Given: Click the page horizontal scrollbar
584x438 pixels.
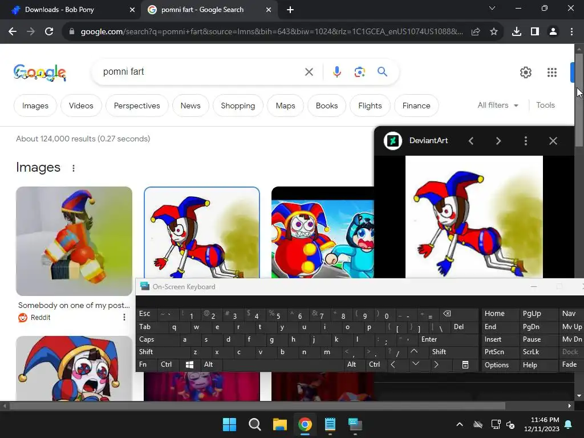Looking at the screenshot, I should click(x=257, y=406).
